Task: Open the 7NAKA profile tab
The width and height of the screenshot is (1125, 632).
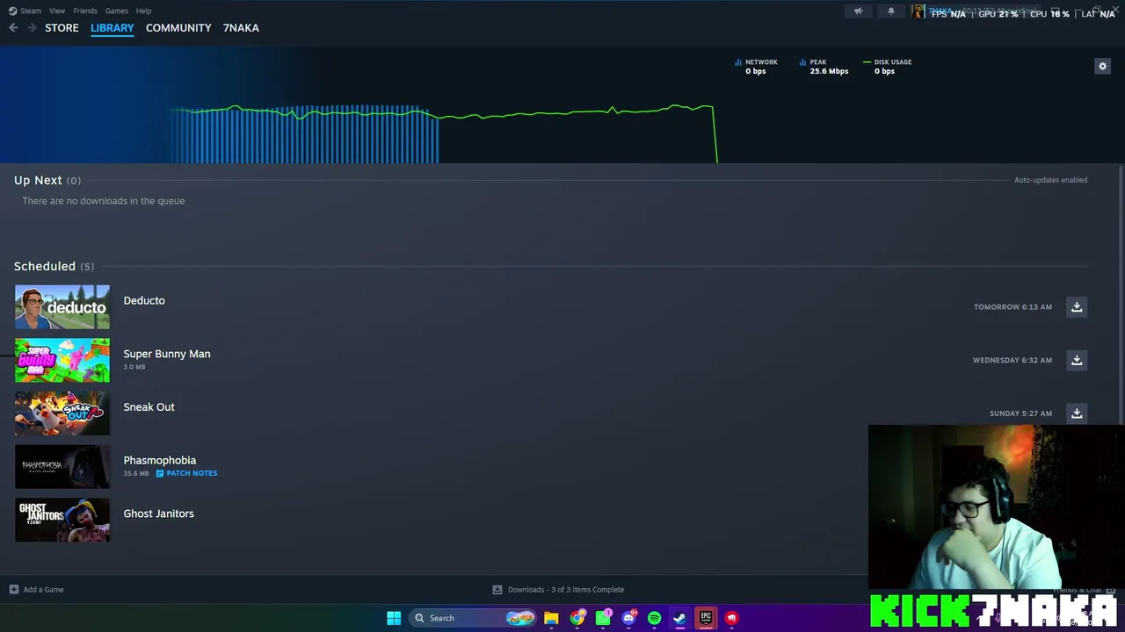Action: tap(241, 28)
